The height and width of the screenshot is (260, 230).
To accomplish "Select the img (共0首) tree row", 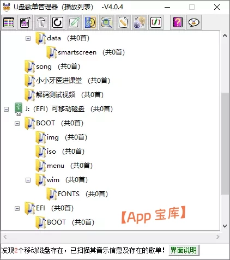I will tap(67, 137).
